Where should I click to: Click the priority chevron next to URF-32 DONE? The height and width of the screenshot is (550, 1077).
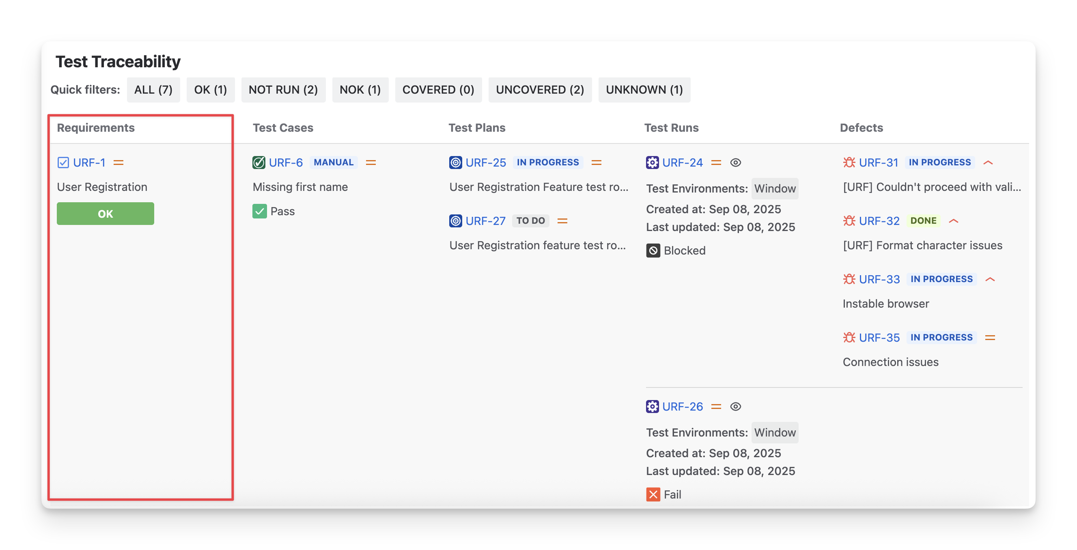[953, 221]
